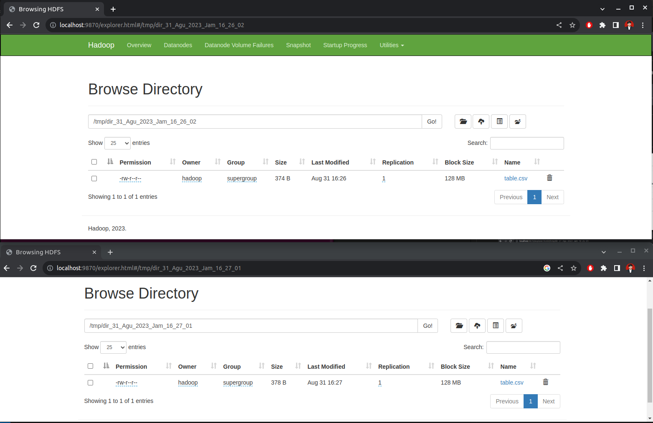Open table.csv link in bottom window
Image resolution: width=653 pixels, height=423 pixels.
click(512, 382)
